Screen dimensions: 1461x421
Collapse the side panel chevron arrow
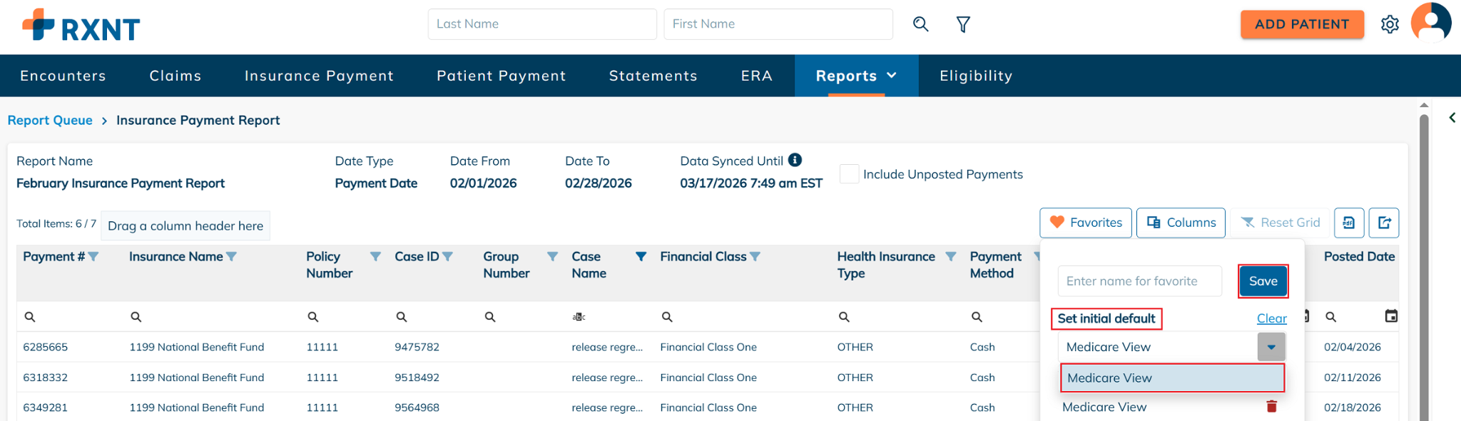(1452, 118)
